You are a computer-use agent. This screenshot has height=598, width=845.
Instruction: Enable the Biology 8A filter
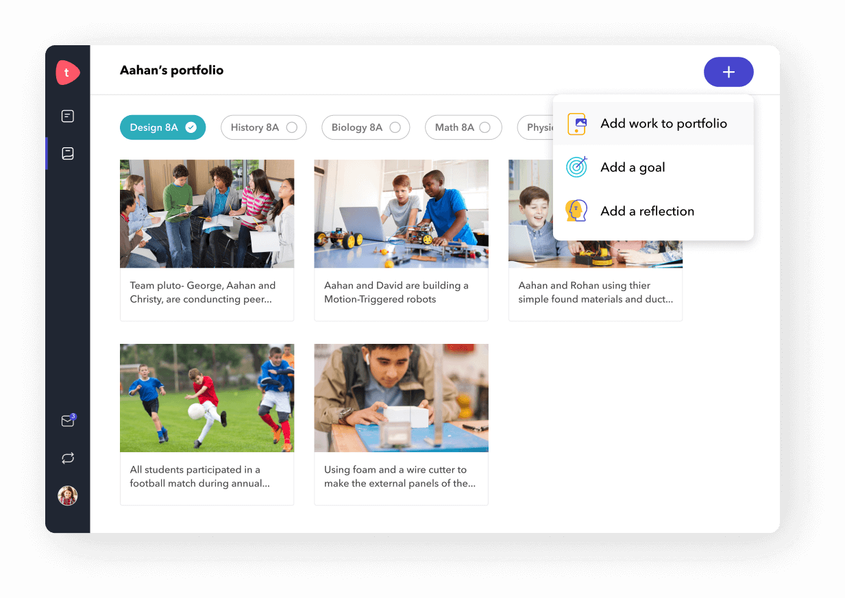[365, 127]
